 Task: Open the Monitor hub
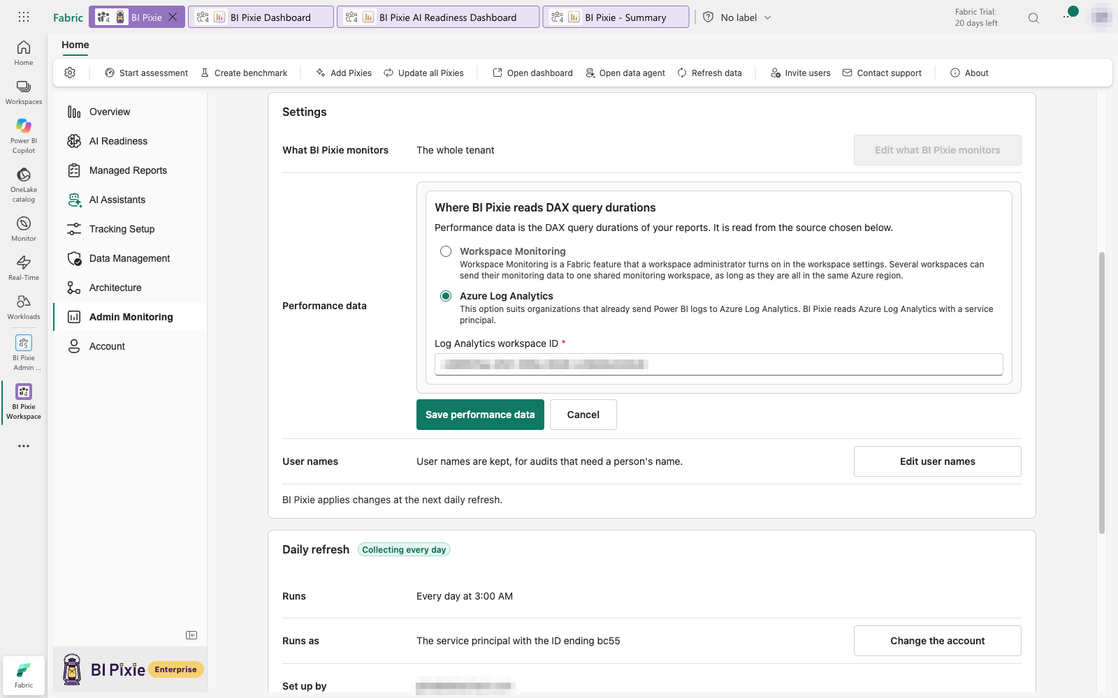(24, 229)
